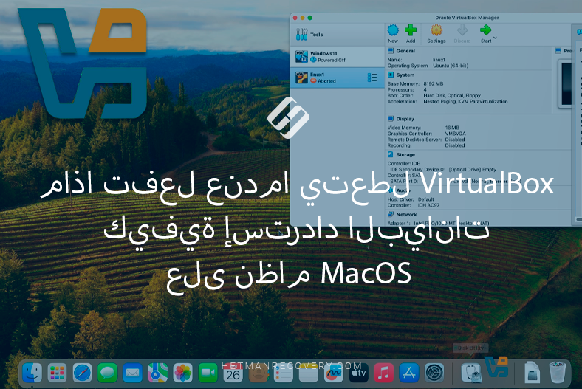Image resolution: width=582 pixels, height=389 pixels.
Task: Click Nested Paging, KVM Paravirtualization text
Action: pyautogui.click(x=465, y=102)
